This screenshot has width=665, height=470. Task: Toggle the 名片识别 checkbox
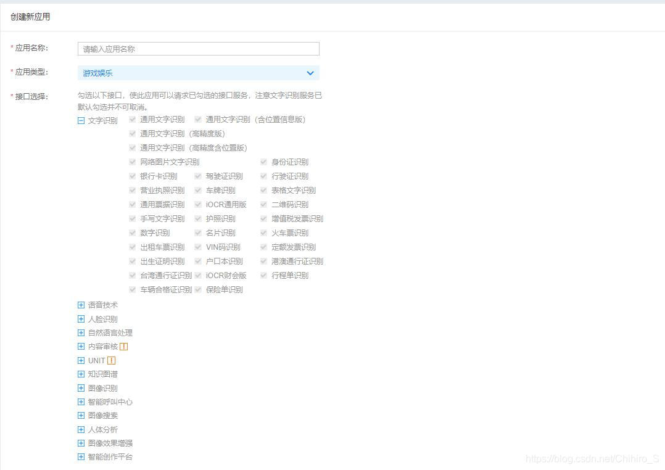tap(198, 233)
